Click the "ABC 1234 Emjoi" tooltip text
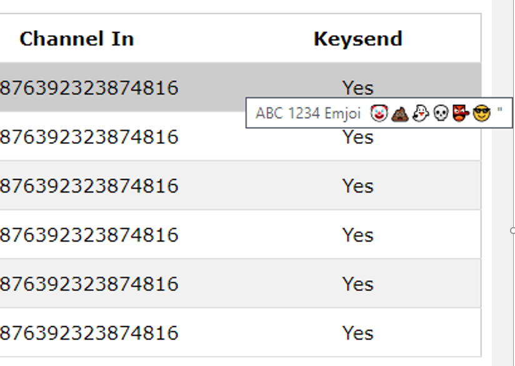 (308, 113)
